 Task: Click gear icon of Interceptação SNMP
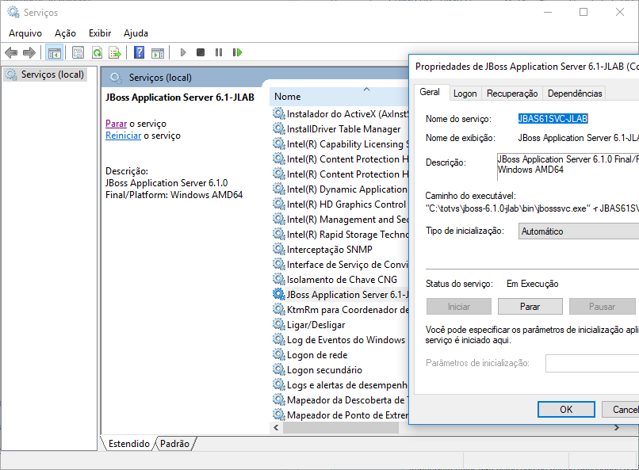pos(279,249)
